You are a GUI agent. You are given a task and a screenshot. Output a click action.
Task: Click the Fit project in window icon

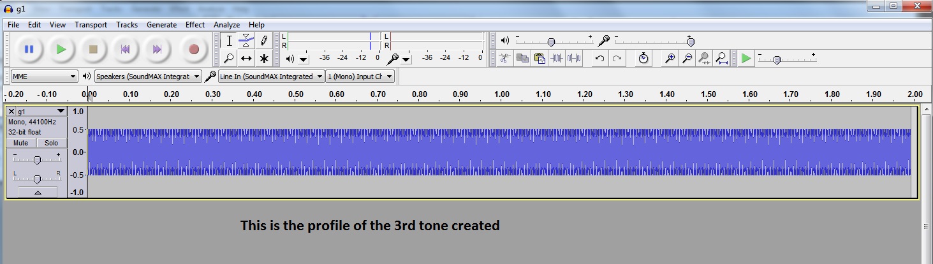(721, 59)
